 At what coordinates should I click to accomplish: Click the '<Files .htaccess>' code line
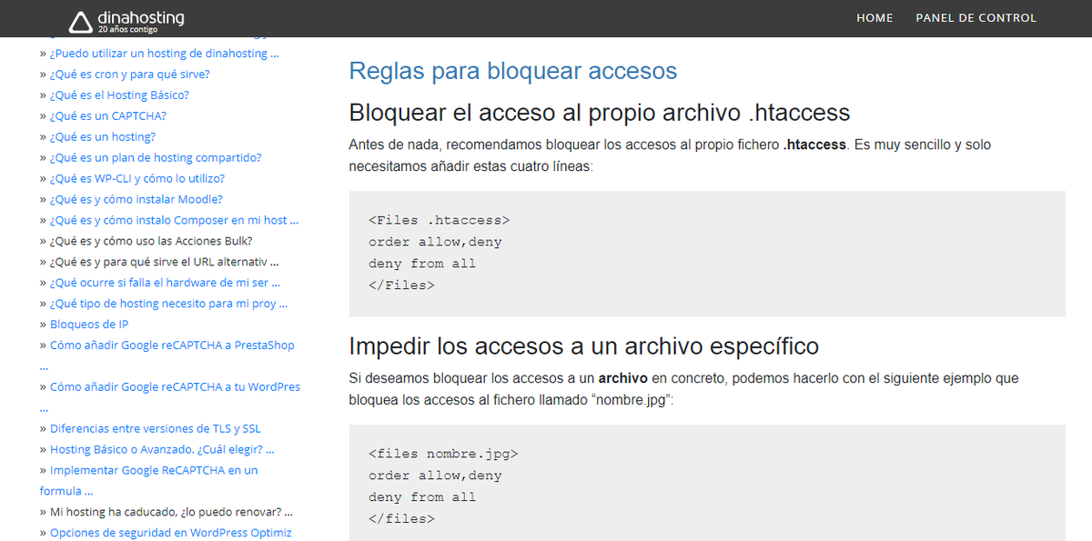coord(440,221)
